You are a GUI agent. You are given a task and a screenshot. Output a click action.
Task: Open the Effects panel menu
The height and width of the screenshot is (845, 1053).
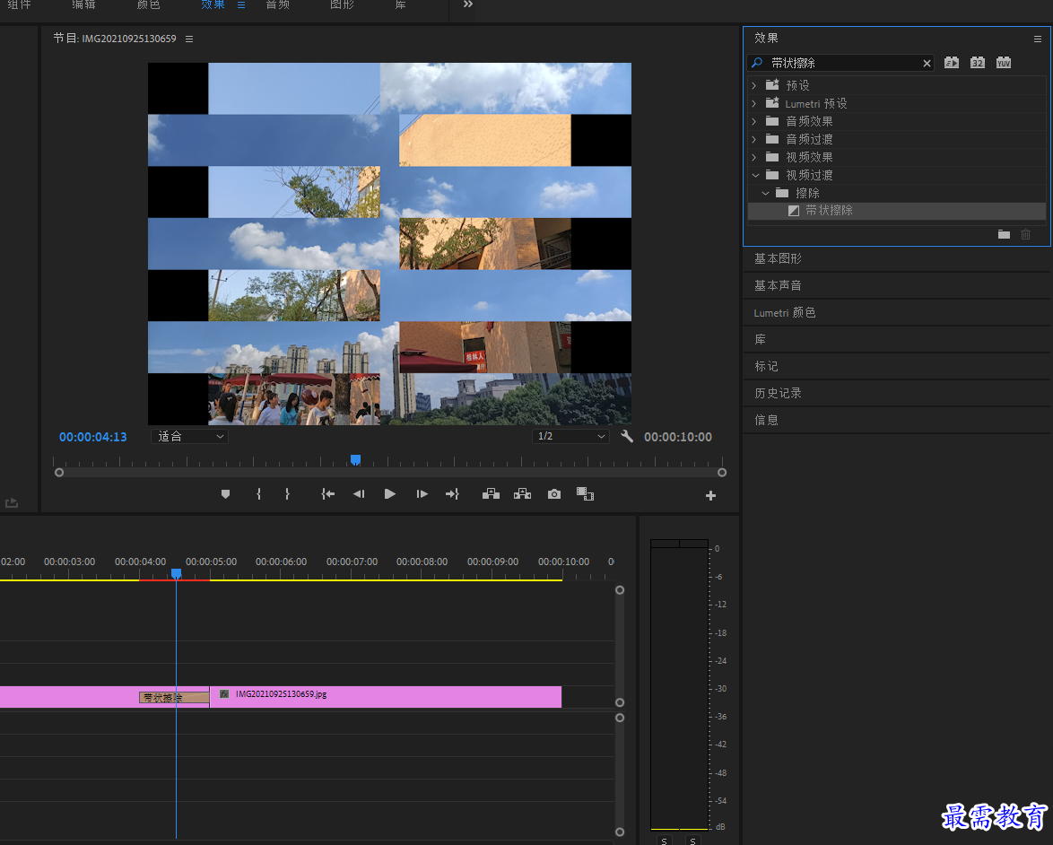[1038, 39]
